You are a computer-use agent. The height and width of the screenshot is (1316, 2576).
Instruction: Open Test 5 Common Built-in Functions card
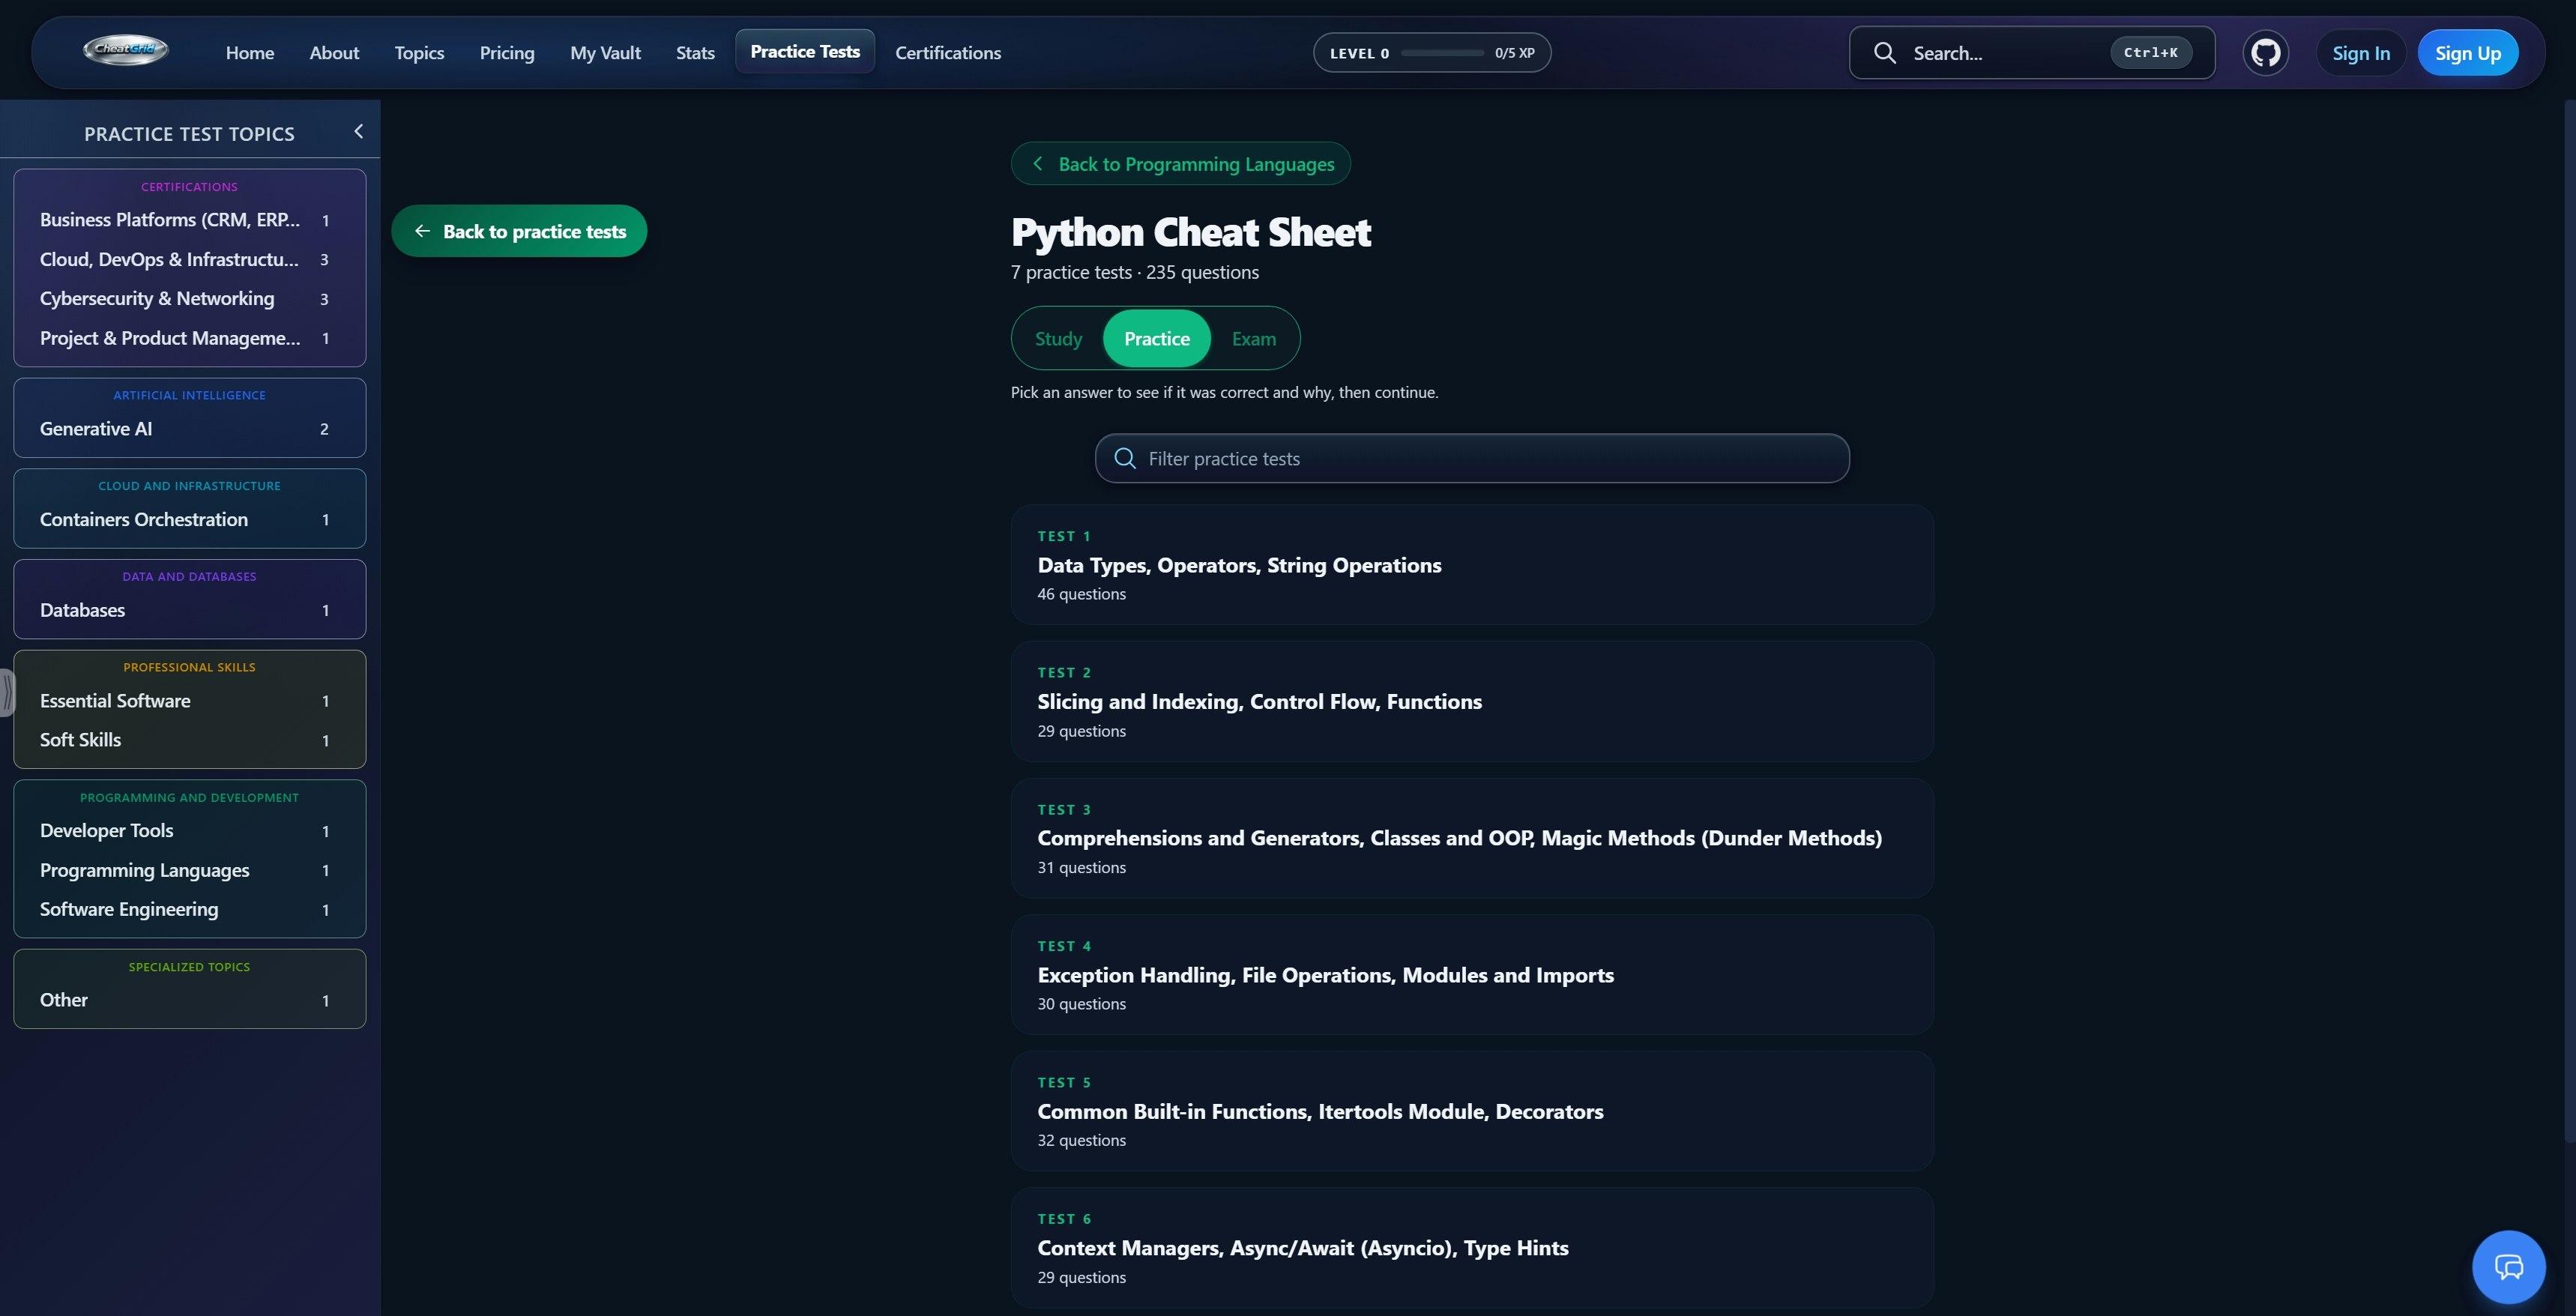[x=1472, y=1111]
